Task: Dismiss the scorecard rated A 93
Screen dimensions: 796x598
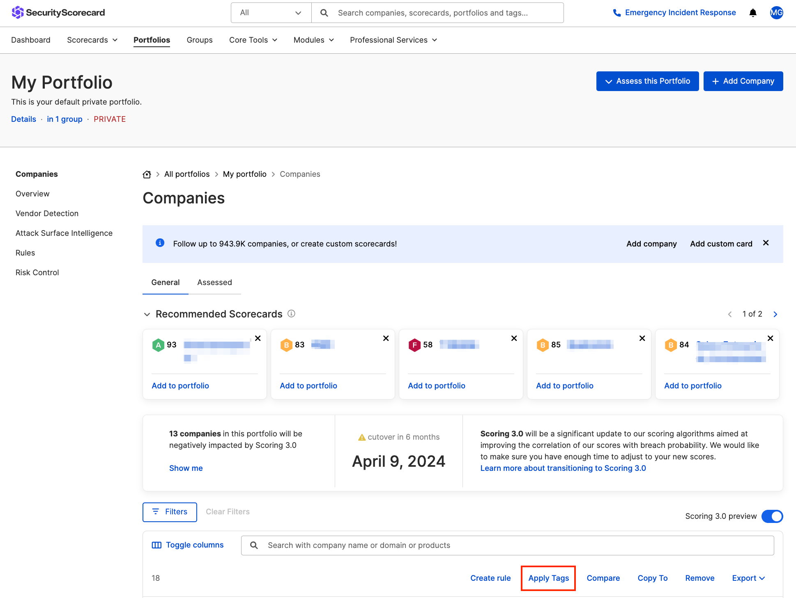Action: (258, 338)
